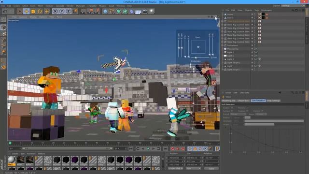Activate the Move tool
The height and width of the screenshot is (174, 309).
(27, 11)
